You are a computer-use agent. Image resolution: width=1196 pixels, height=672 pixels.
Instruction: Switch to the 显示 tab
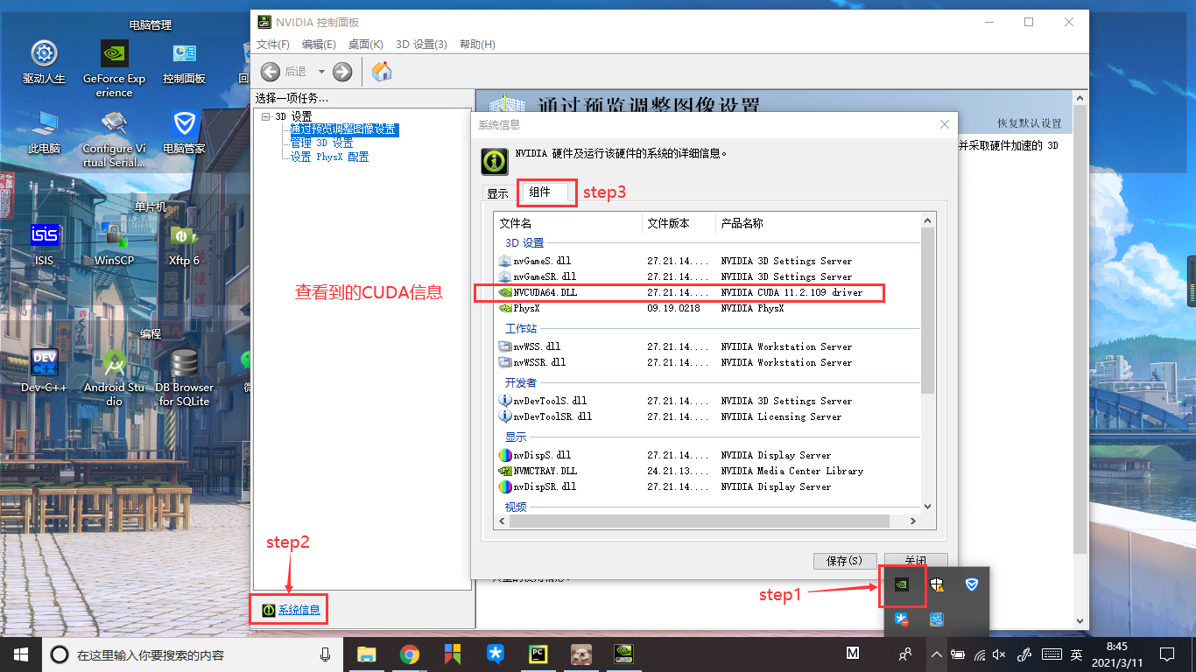click(498, 194)
